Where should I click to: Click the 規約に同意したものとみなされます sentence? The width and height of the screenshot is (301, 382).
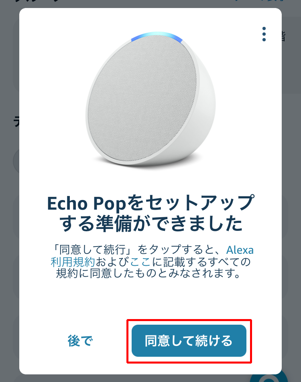point(148,274)
